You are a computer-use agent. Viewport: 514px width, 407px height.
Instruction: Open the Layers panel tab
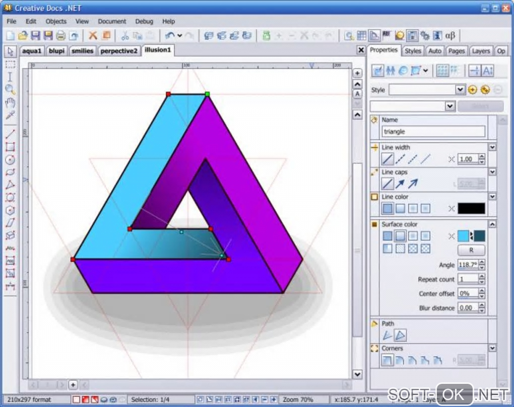481,51
